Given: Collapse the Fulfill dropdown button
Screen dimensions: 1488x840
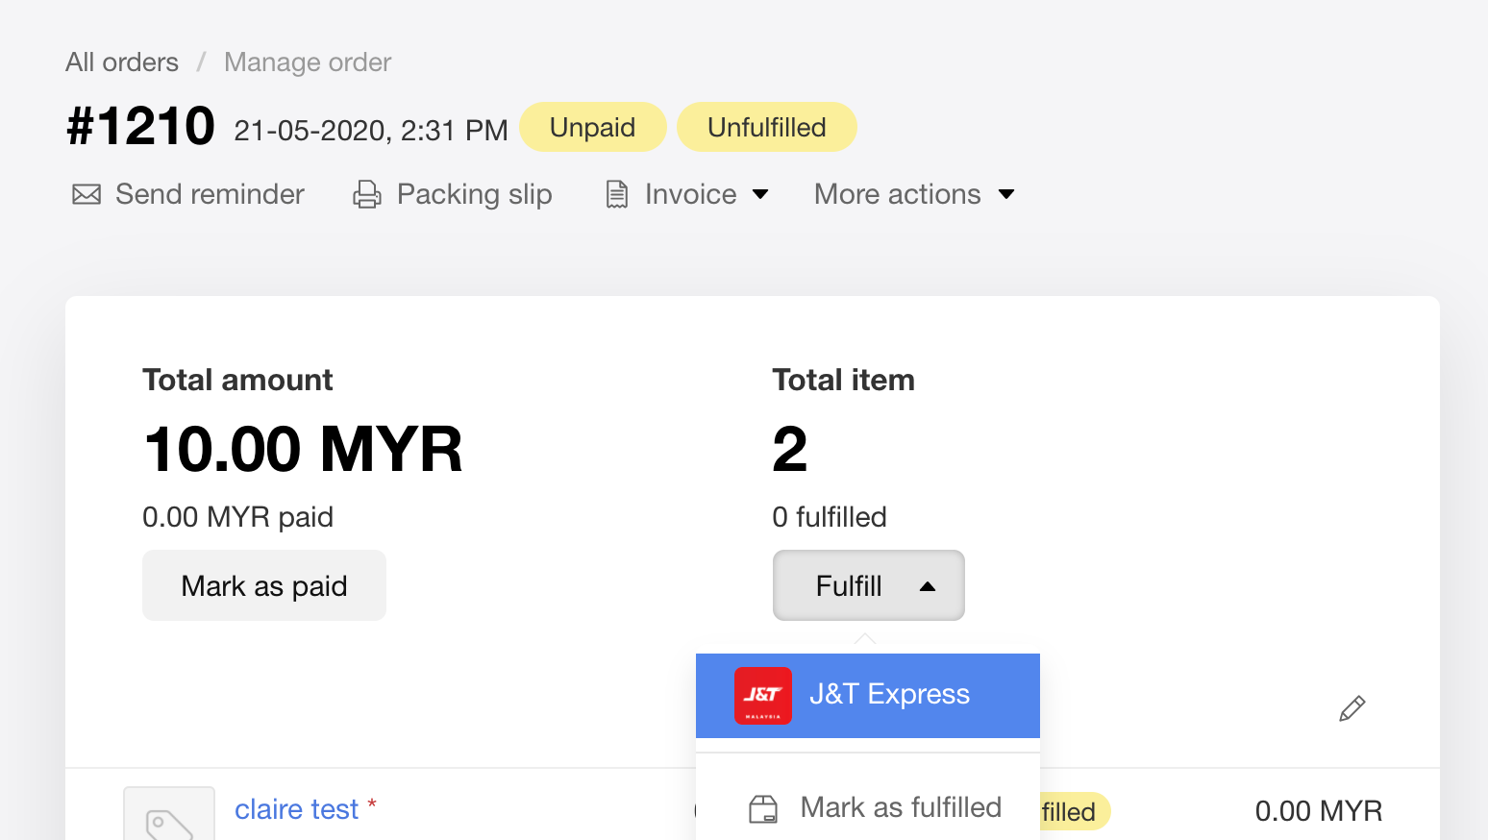Looking at the screenshot, I should pyautogui.click(x=869, y=585).
